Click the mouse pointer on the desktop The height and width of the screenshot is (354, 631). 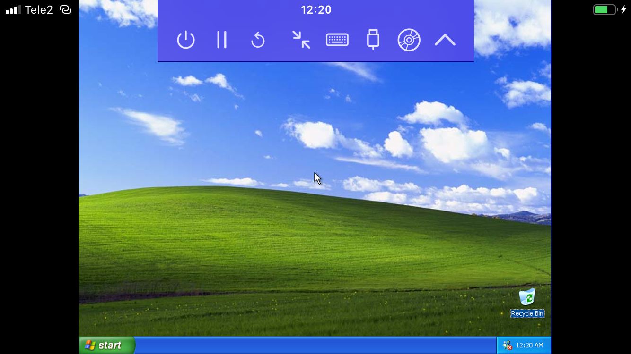(x=317, y=178)
